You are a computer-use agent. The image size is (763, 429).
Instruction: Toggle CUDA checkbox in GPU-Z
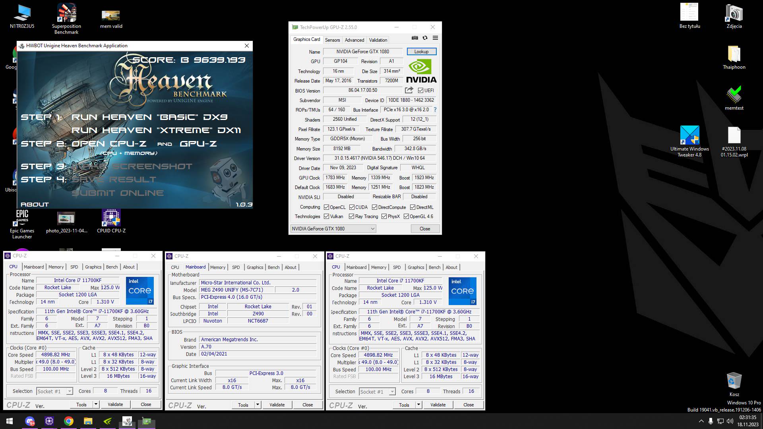tap(352, 207)
